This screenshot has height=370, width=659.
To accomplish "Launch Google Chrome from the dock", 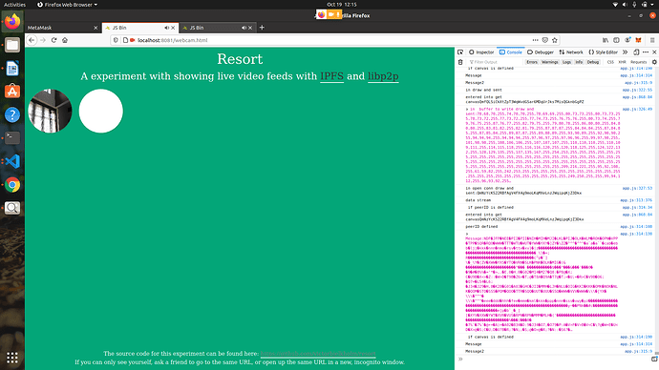I will coord(12,185).
